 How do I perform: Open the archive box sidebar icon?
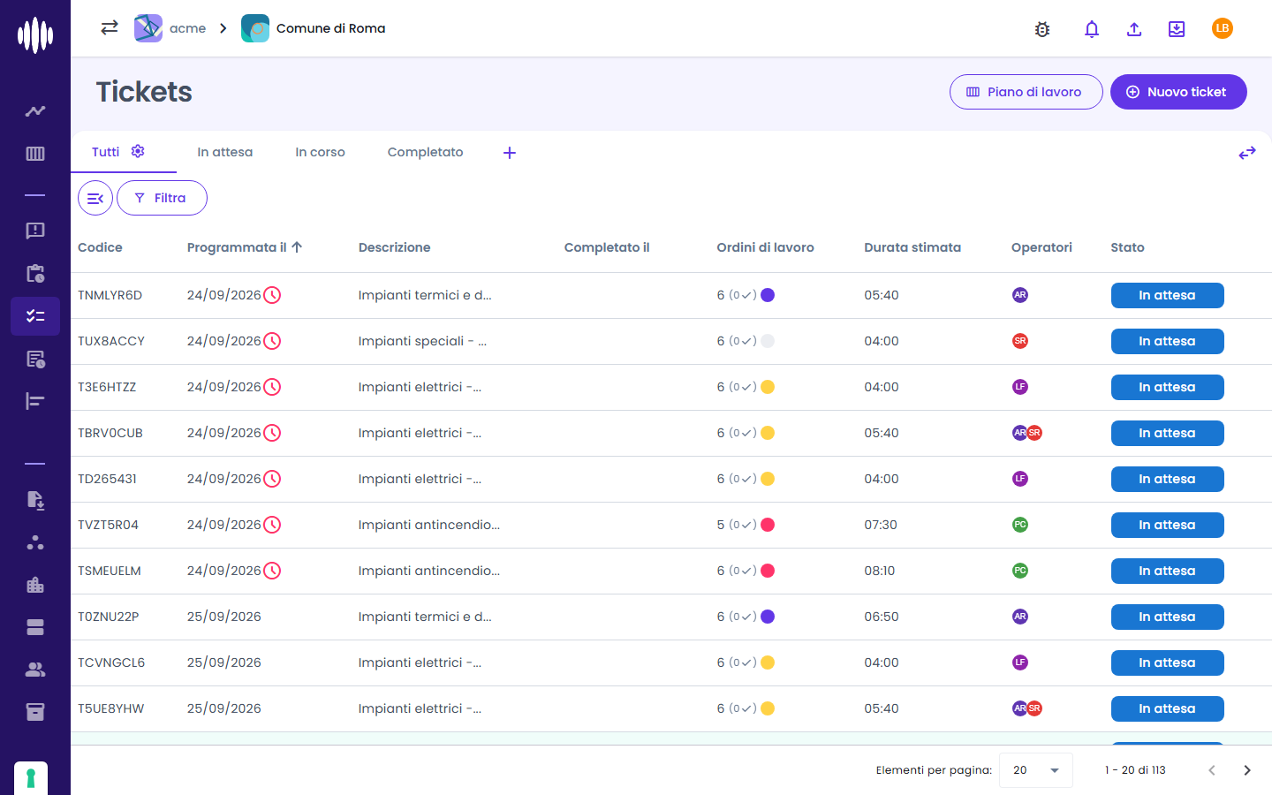35,712
